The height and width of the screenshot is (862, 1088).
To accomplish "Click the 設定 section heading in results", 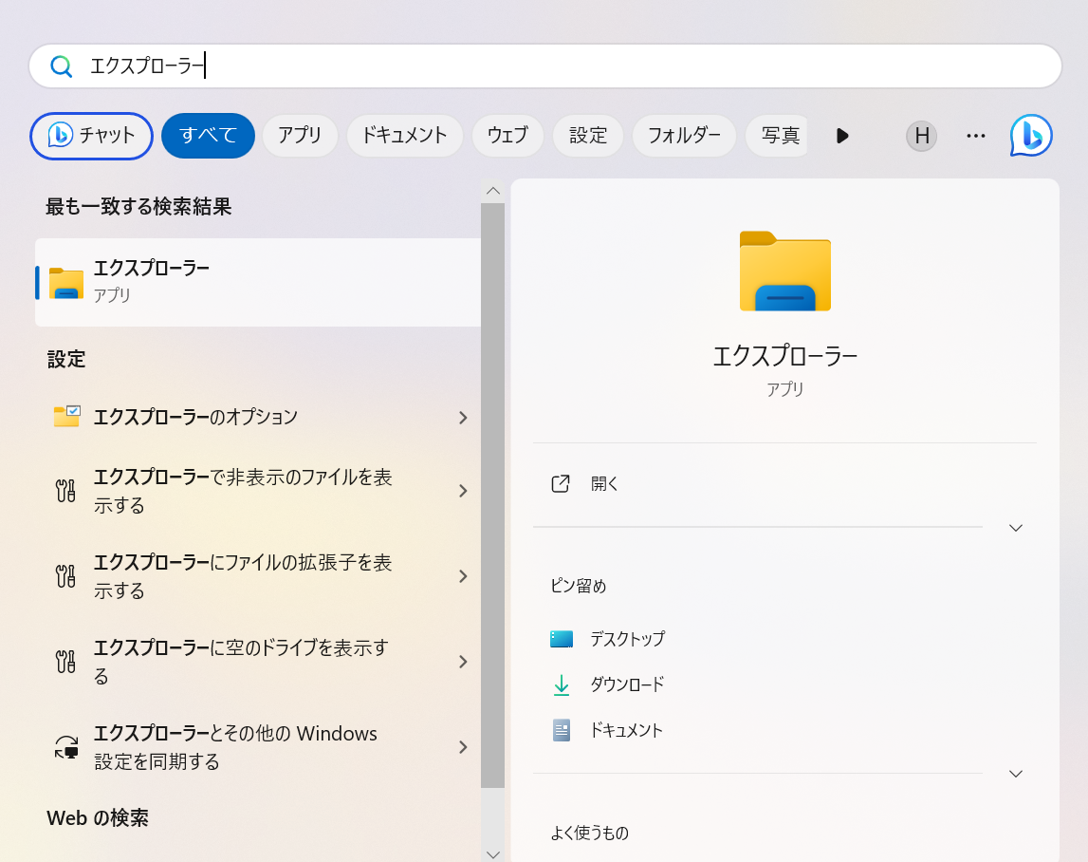I will [x=65, y=359].
